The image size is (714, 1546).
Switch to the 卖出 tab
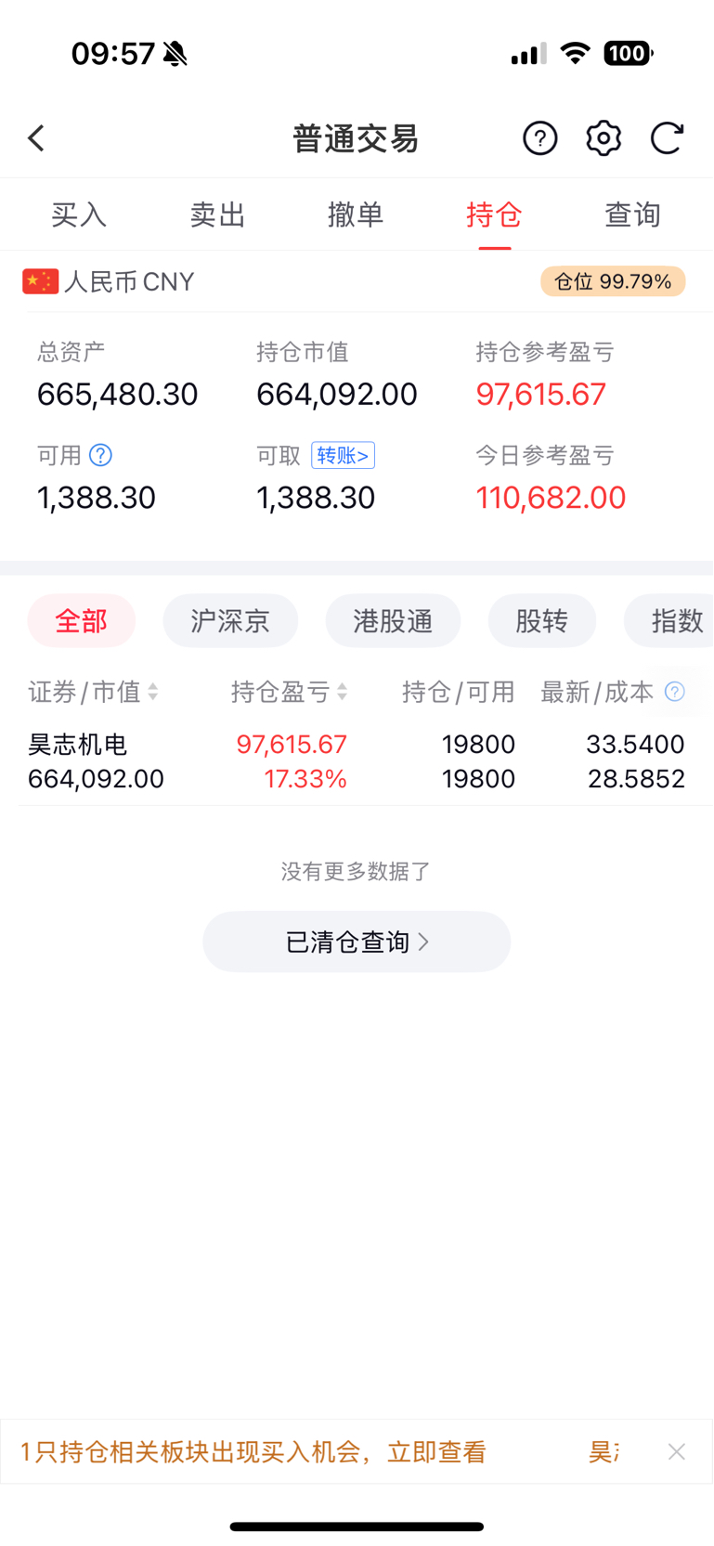coord(217,214)
